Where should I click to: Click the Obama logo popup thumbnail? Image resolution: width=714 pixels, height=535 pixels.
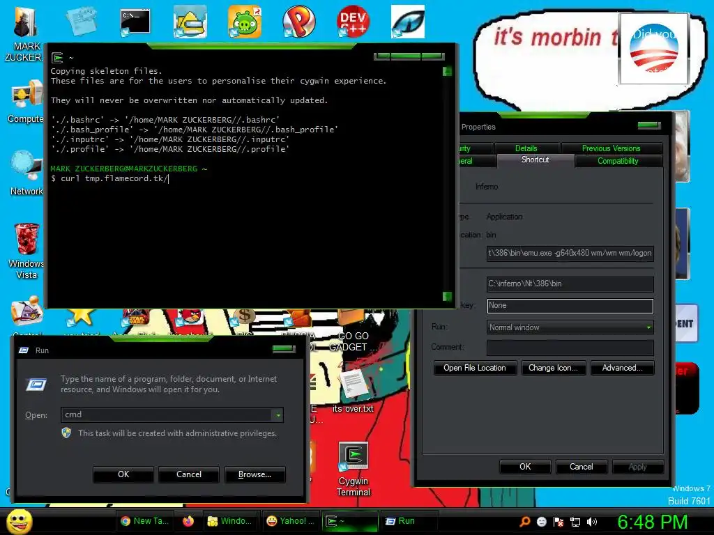point(654,48)
